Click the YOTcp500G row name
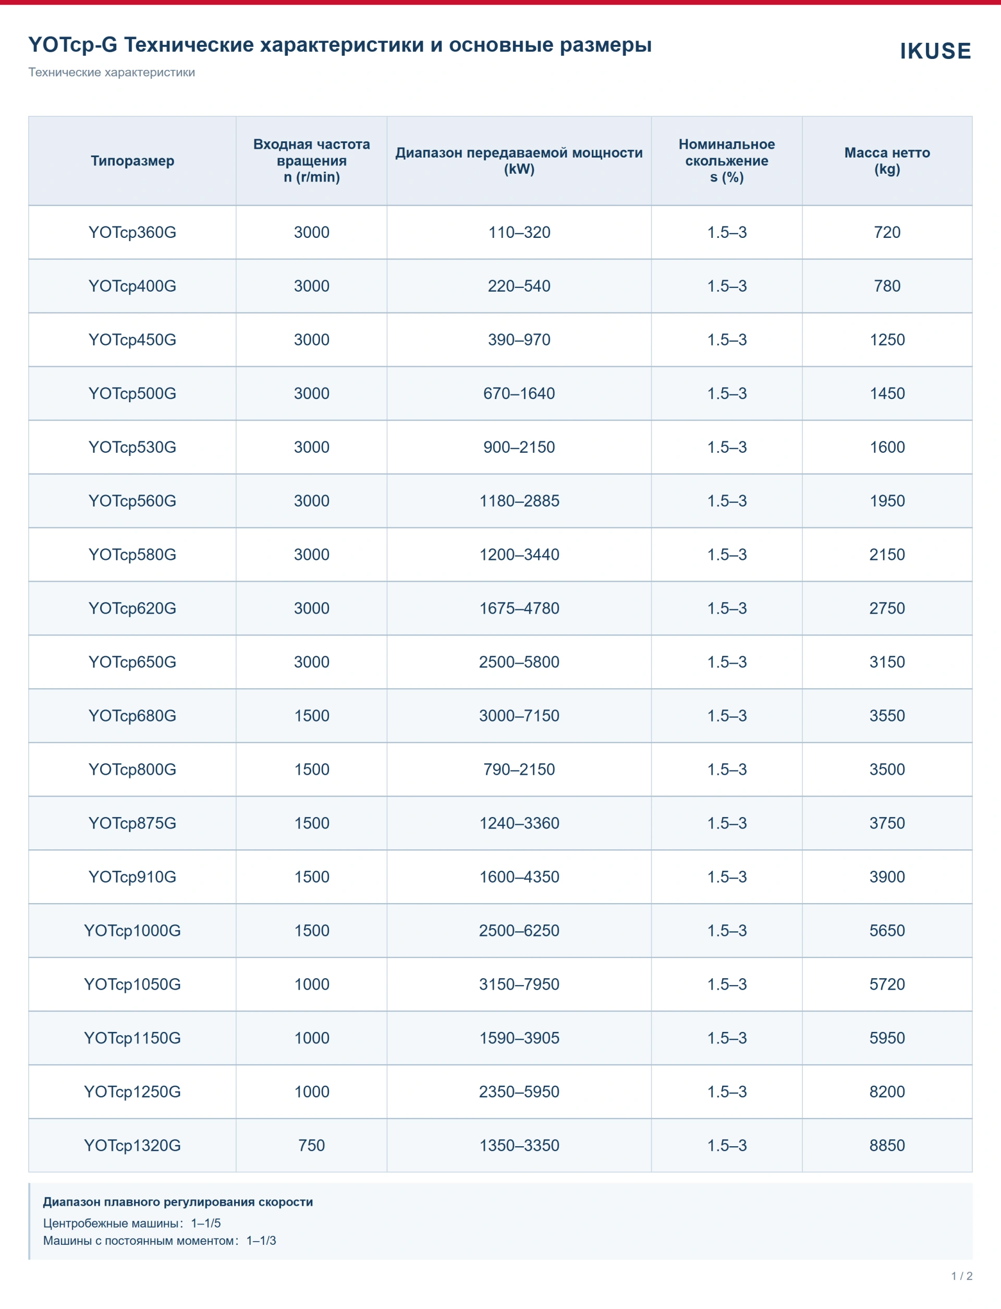The height and width of the screenshot is (1309, 1001). 132,393
